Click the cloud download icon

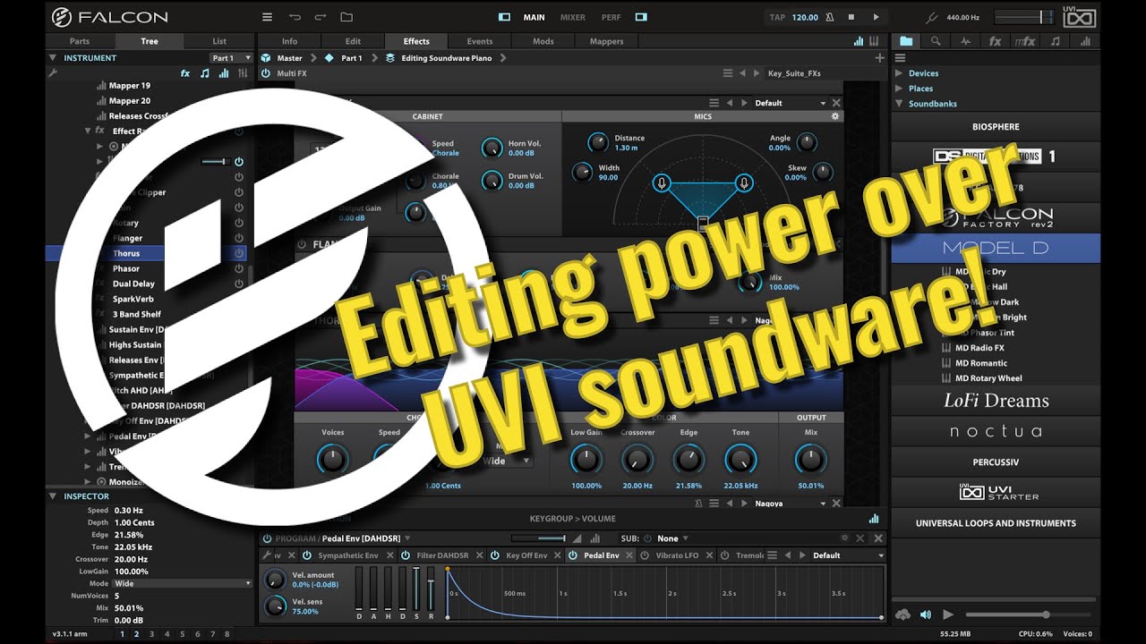point(902,614)
